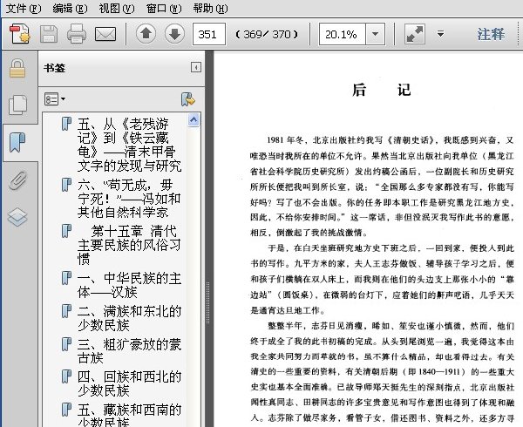This screenshot has height=427, width=523.
Task: Open the zoom percentage dropdown arrow
Action: coord(375,34)
